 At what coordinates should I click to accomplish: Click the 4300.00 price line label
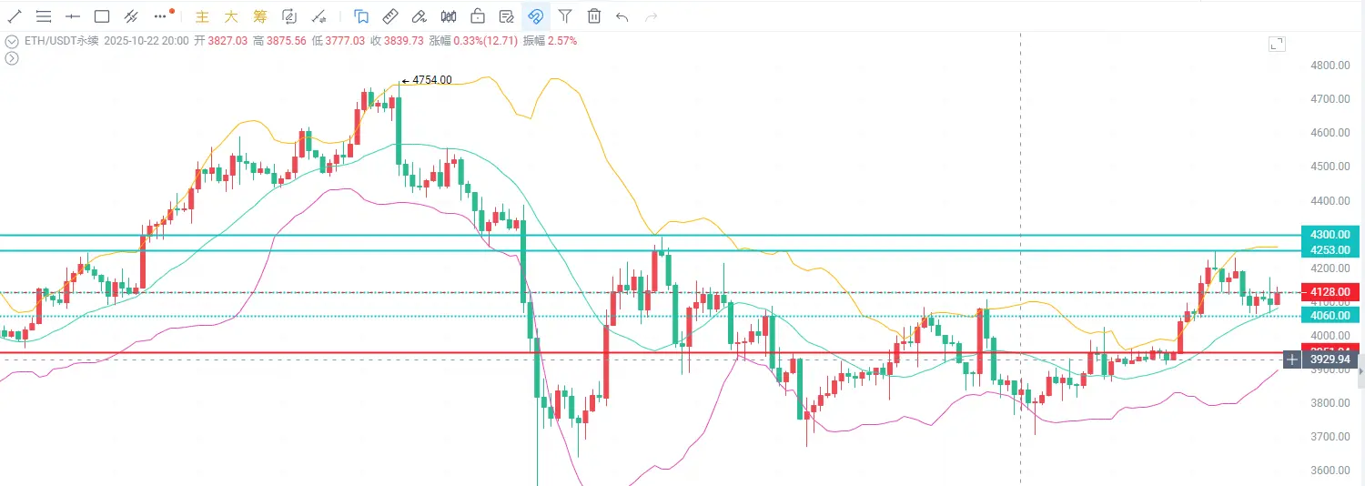click(1330, 235)
